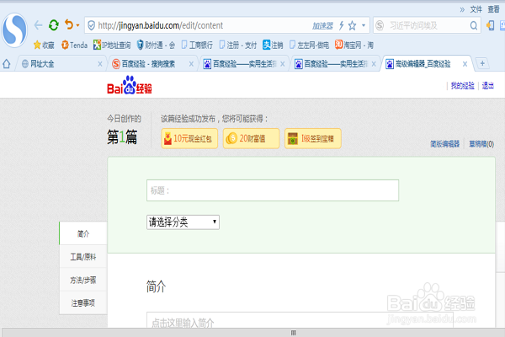Select the 简介 section in sidebar
The width and height of the screenshot is (505, 337).
click(83, 233)
